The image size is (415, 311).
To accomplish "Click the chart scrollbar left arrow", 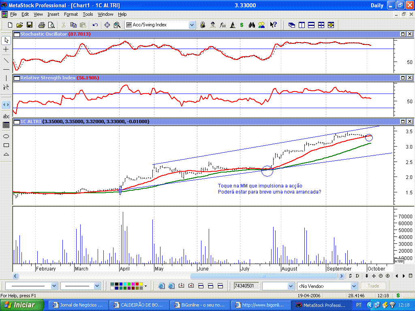I will (x=15, y=276).
